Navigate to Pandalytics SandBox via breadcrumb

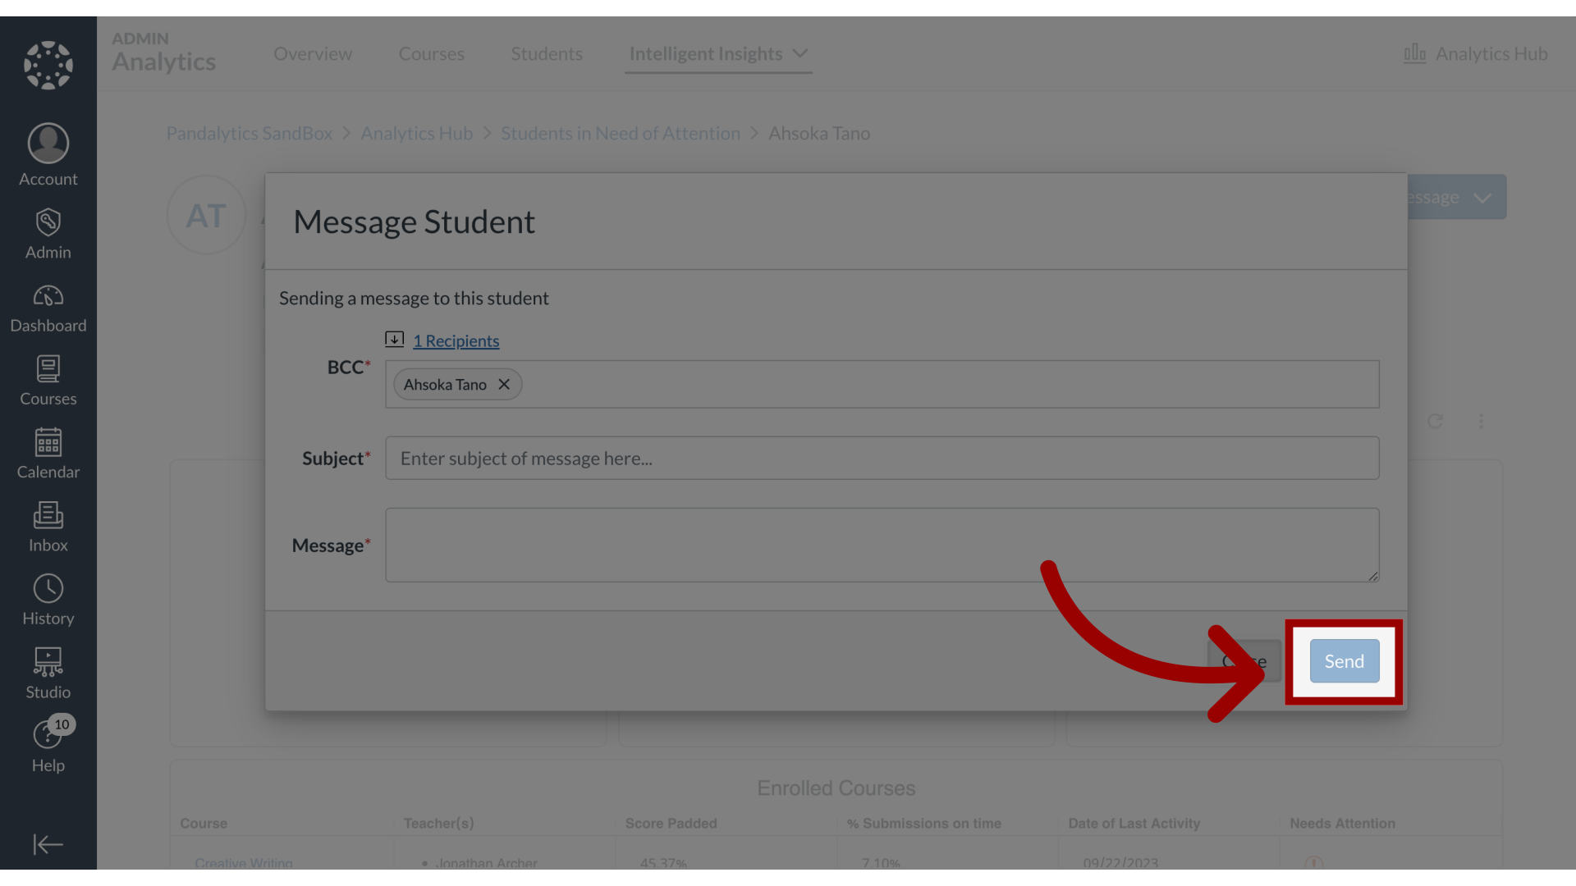[x=250, y=132]
